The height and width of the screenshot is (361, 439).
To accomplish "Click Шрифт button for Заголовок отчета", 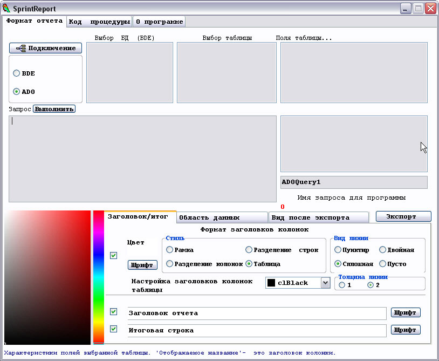I will 406,312.
